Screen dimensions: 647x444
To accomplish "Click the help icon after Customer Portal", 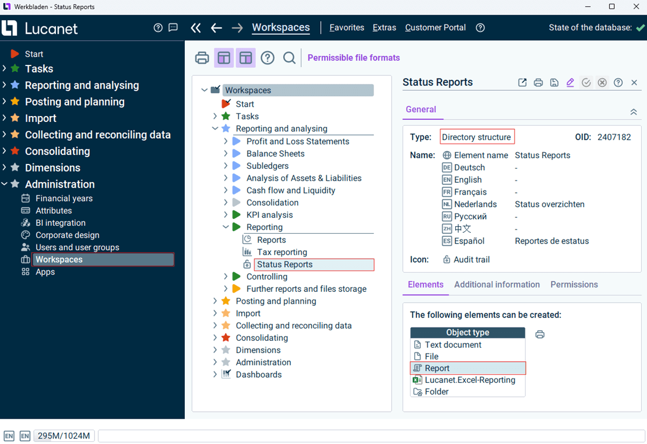I will 480,27.
